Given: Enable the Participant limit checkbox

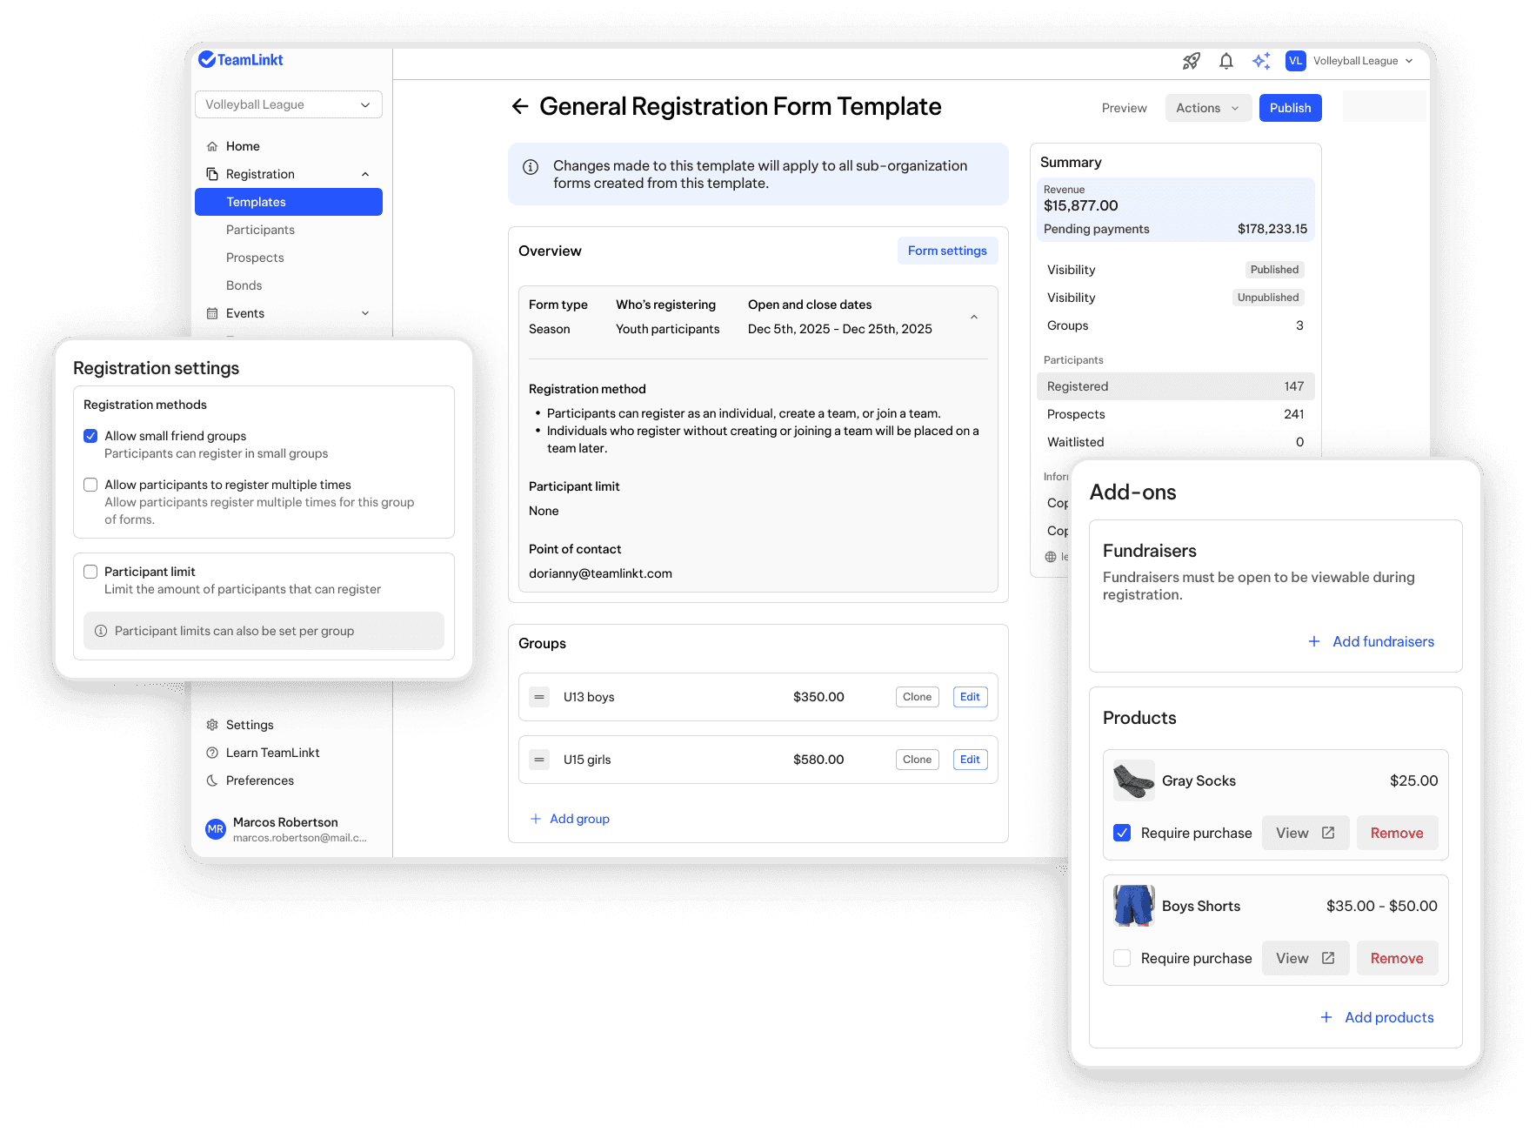Looking at the screenshot, I should [90, 572].
